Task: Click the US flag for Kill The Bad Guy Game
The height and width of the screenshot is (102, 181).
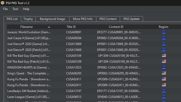Action: [164, 55]
